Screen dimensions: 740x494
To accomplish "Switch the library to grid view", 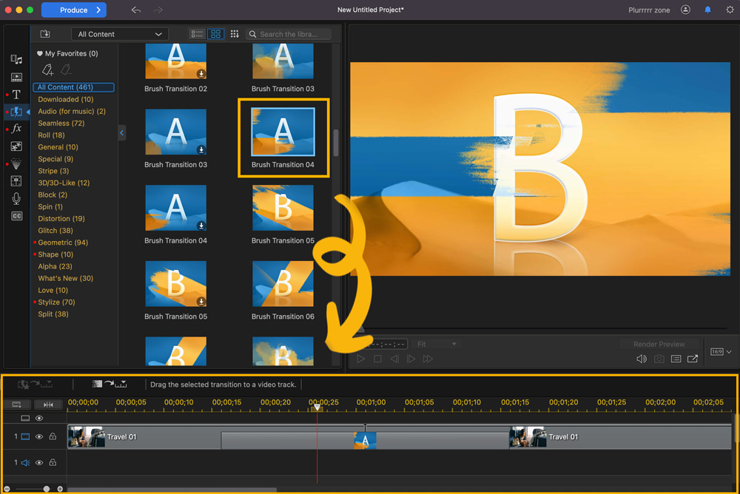I will click(216, 33).
